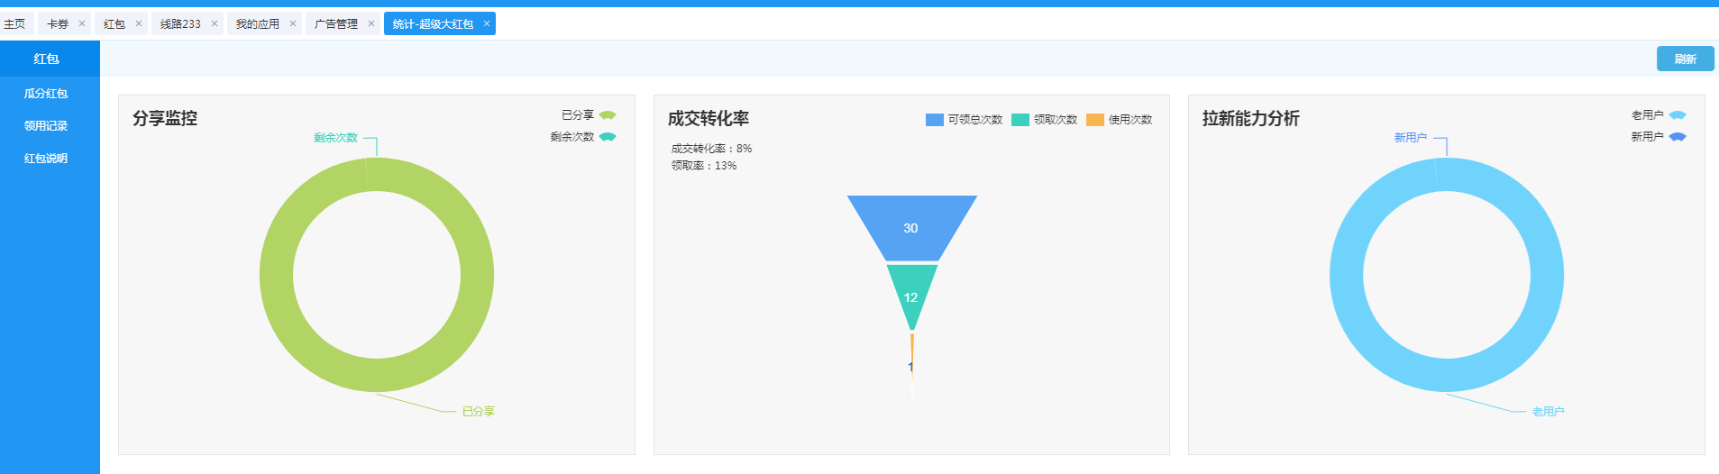The height and width of the screenshot is (474, 1719).
Task: Click the 新用户 legend pie icon
Action: pos(1677,137)
